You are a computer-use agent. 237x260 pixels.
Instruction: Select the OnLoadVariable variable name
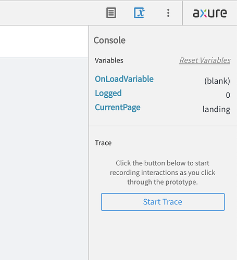tap(124, 79)
